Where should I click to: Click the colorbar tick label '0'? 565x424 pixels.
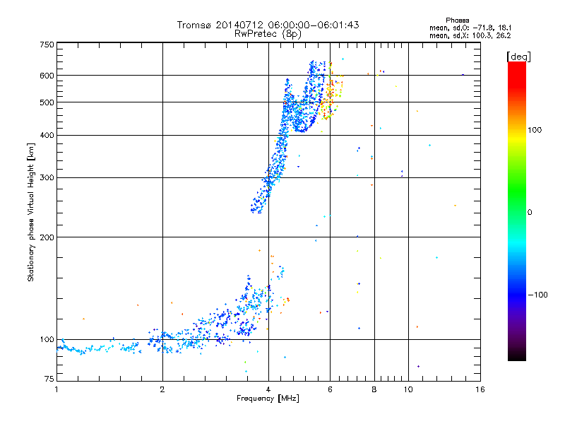[530, 213]
